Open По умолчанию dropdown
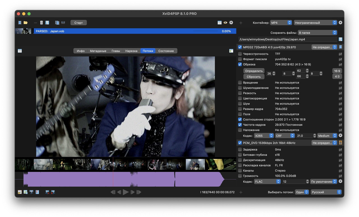 (x=323, y=182)
